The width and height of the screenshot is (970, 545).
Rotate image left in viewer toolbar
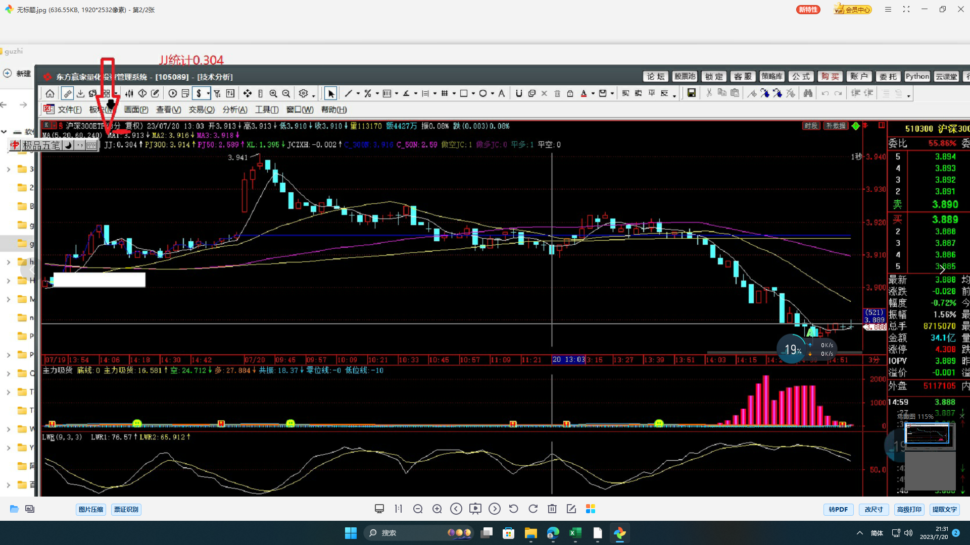(x=514, y=509)
